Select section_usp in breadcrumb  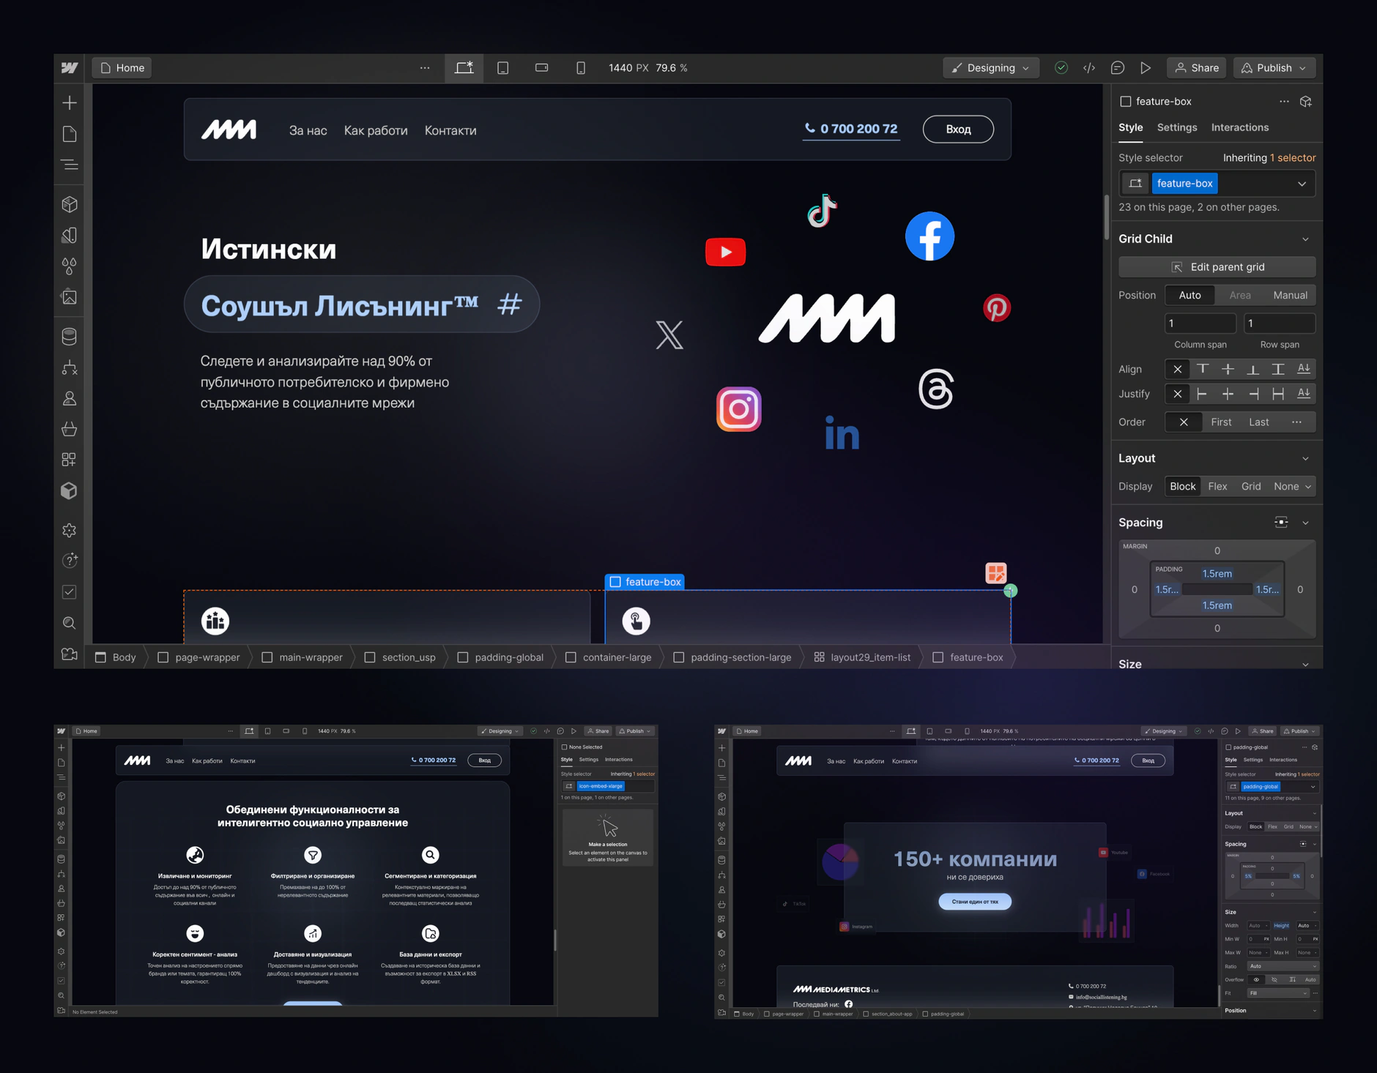[401, 657]
